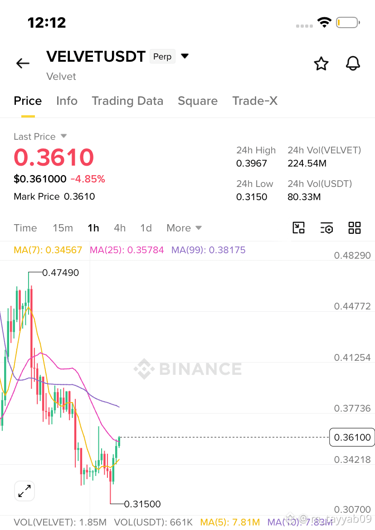This screenshot has width=375, height=530.
Task: Open the Last Price type dropdown
Action: click(63, 136)
